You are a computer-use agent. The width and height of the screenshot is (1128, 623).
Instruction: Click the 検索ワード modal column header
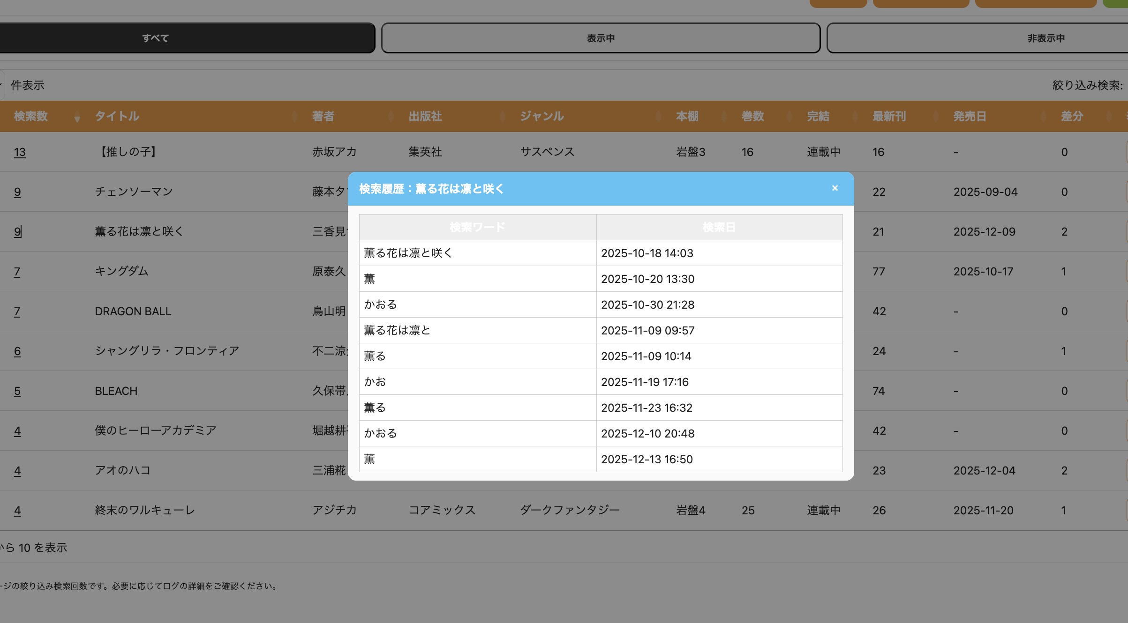[x=477, y=227]
